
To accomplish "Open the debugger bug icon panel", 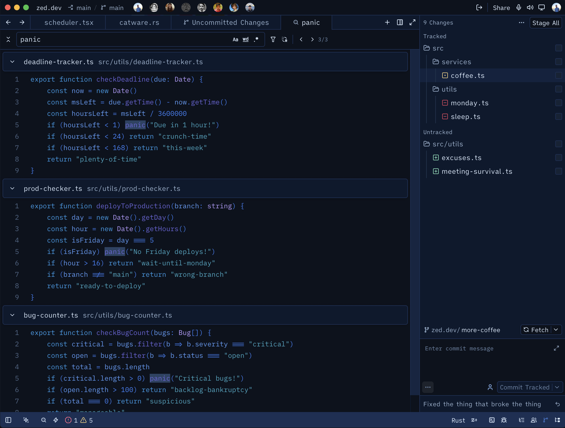I will [x=504, y=420].
